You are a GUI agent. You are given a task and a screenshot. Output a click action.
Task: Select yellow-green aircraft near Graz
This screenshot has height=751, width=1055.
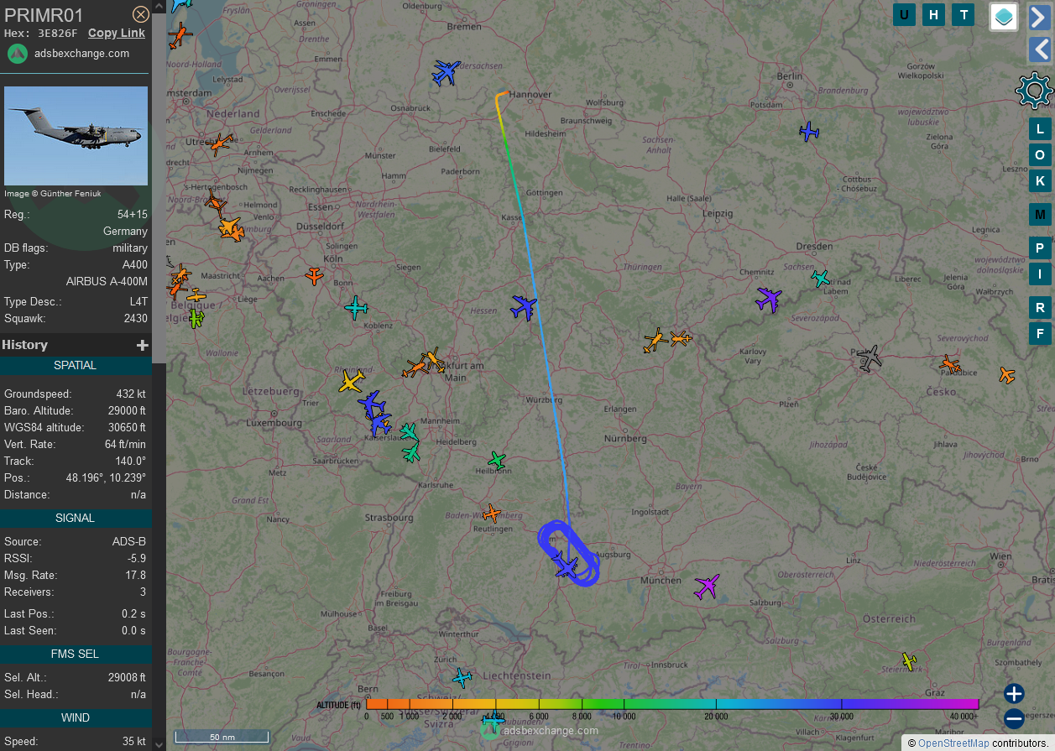point(908,661)
